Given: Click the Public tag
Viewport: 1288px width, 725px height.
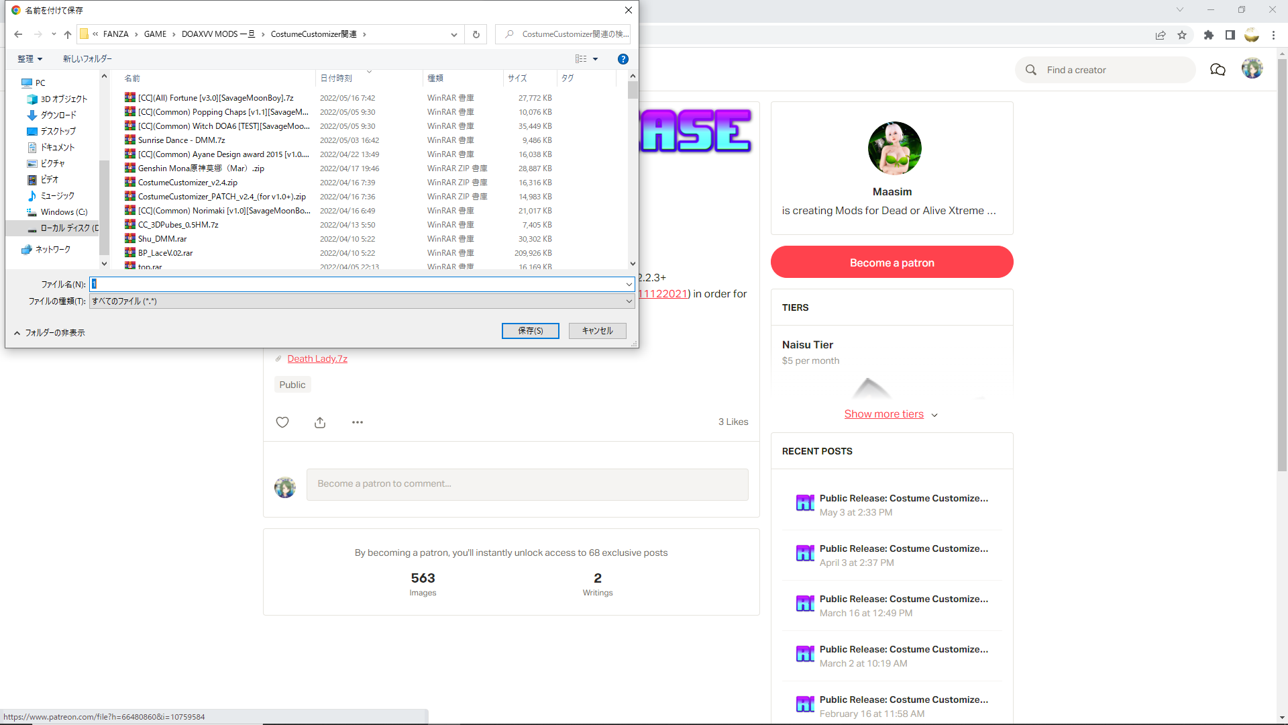Looking at the screenshot, I should click(292, 385).
